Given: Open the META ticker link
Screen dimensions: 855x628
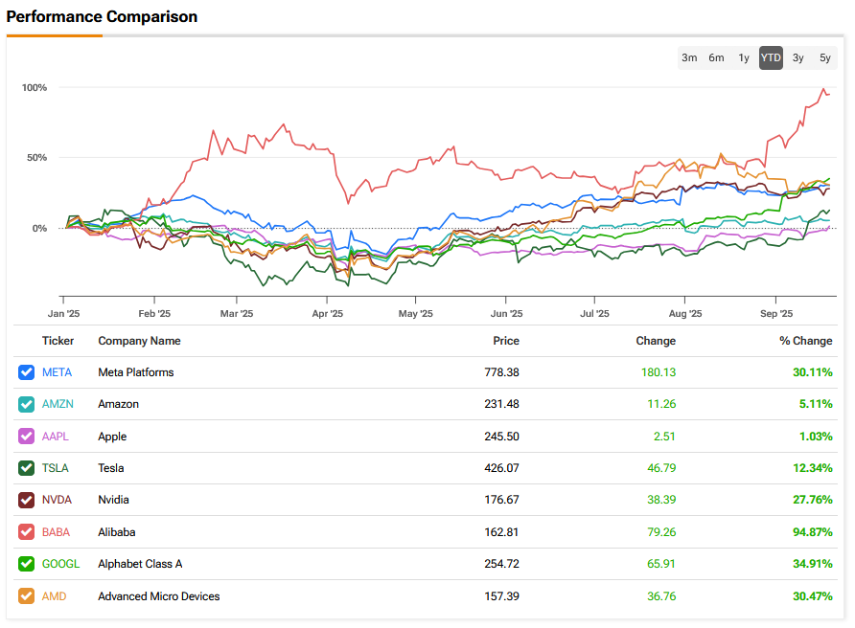Looking at the screenshot, I should tap(58, 372).
